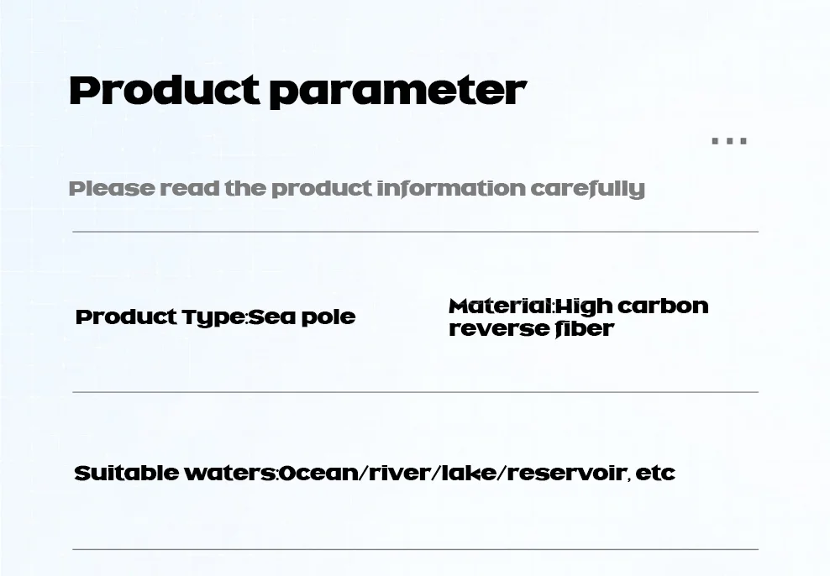Click the "reverse fiber" text line
Image resolution: width=830 pixels, height=576 pixels.
531,328
